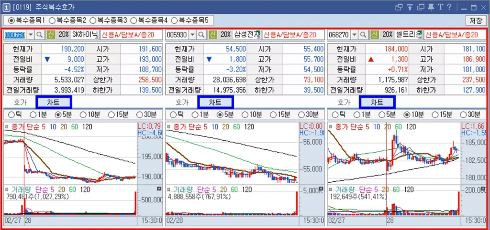490x230 pixels.
Task: Switch 셀트리온 panel to 차트 tab
Action: (378, 102)
